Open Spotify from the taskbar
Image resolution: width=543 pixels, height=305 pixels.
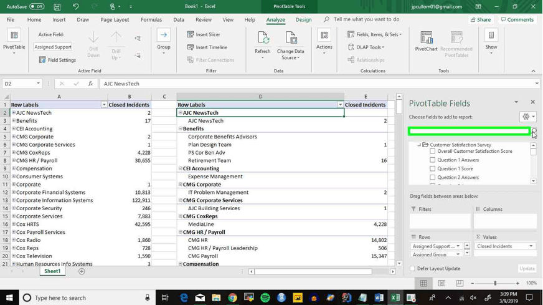pos(265,298)
